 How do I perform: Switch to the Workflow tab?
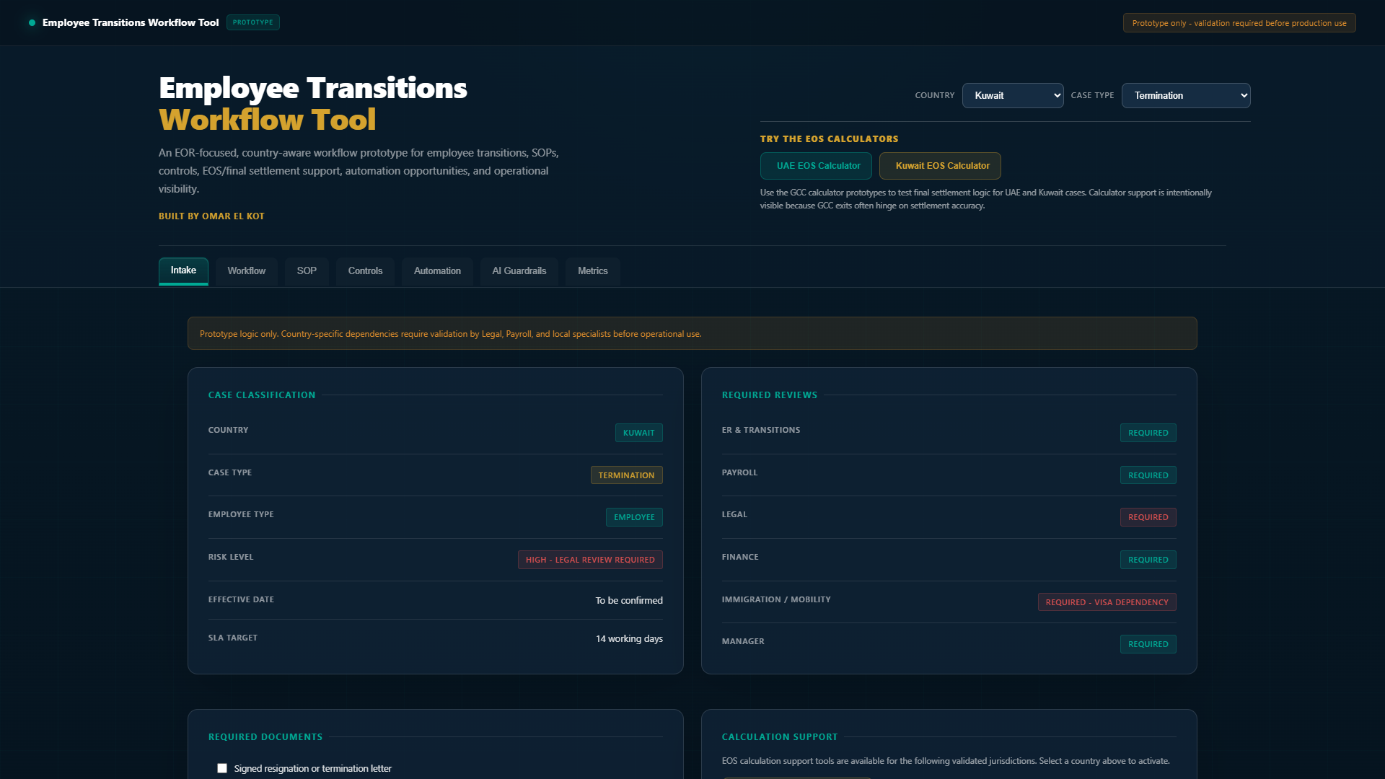[246, 271]
